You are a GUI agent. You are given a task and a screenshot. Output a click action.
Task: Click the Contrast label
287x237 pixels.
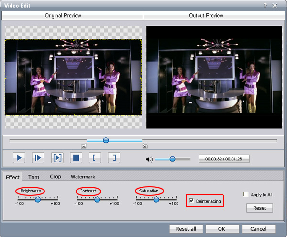pos(88,191)
